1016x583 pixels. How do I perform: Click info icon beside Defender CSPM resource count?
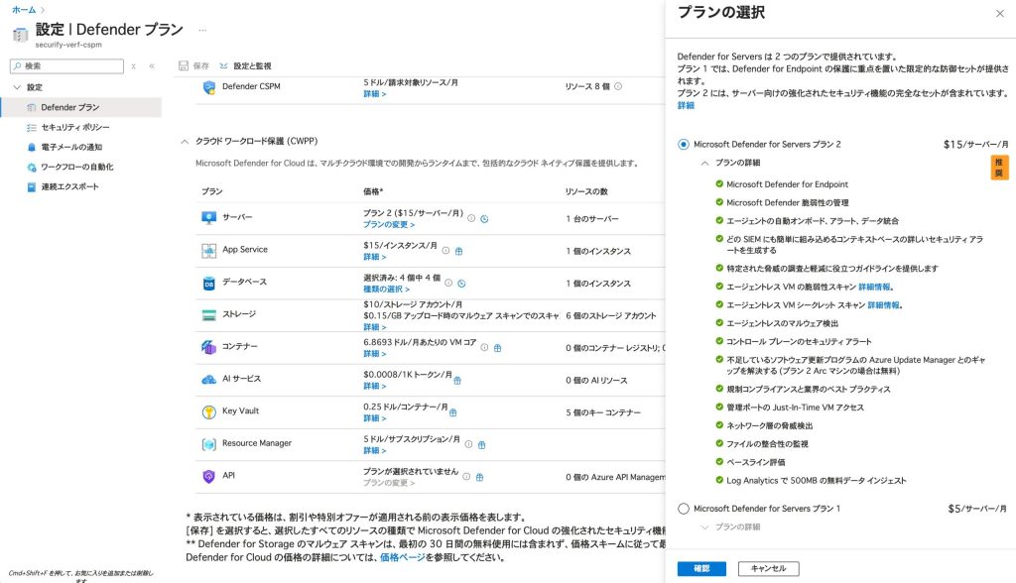coord(618,86)
